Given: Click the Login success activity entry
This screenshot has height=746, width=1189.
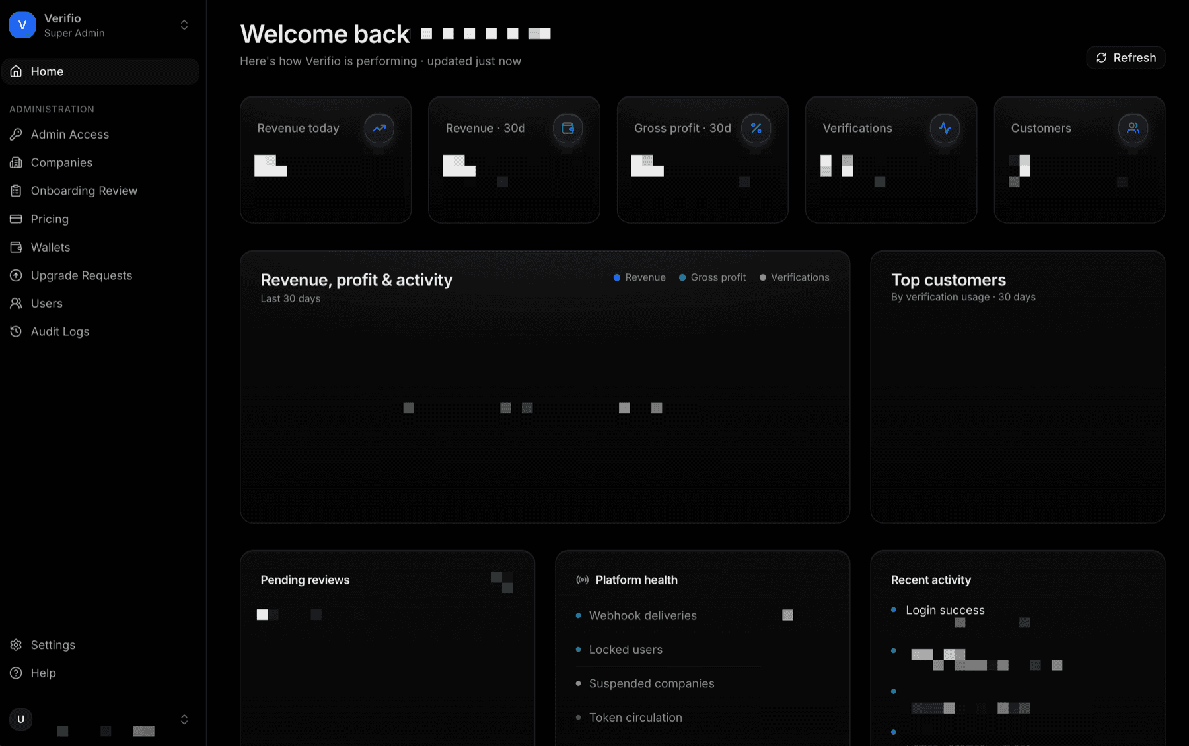Looking at the screenshot, I should tap(945, 610).
